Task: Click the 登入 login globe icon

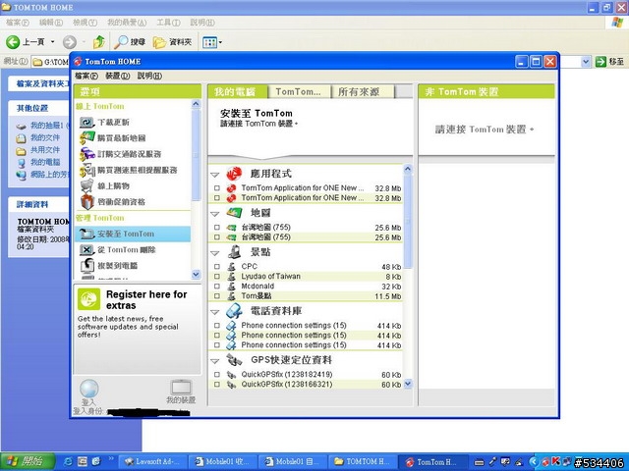Action: pos(88,389)
